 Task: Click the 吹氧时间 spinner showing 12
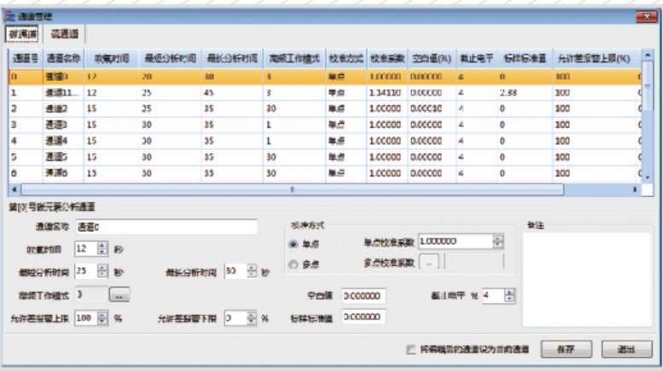(x=91, y=249)
